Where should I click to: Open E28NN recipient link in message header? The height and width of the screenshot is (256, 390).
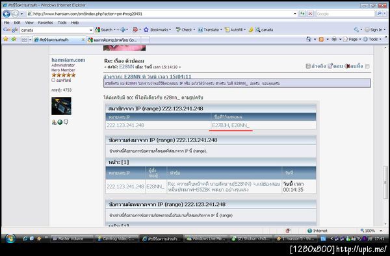(x=127, y=67)
